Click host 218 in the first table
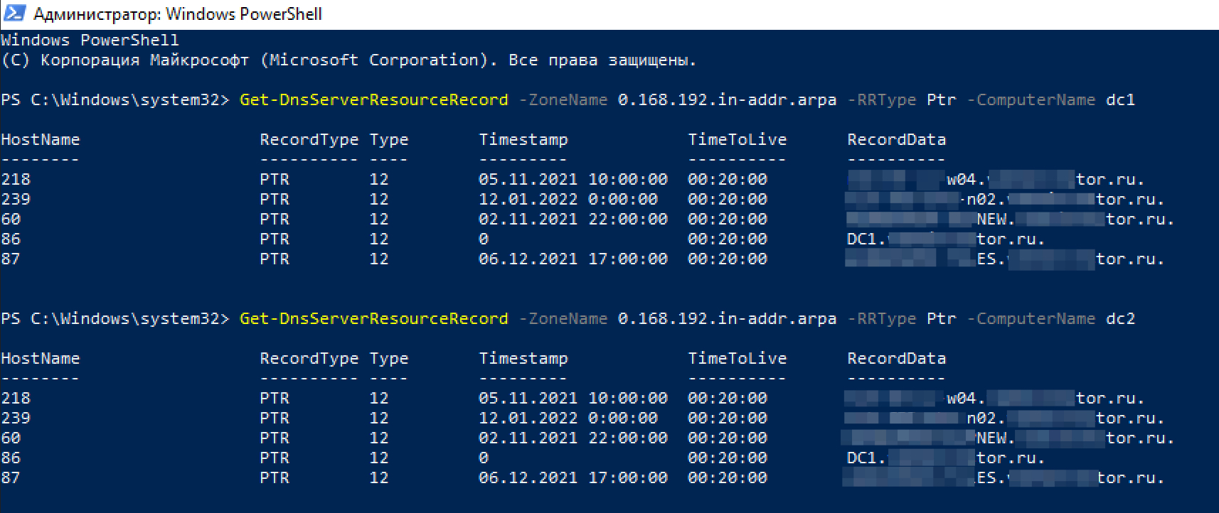1219x513 pixels. [x=16, y=179]
